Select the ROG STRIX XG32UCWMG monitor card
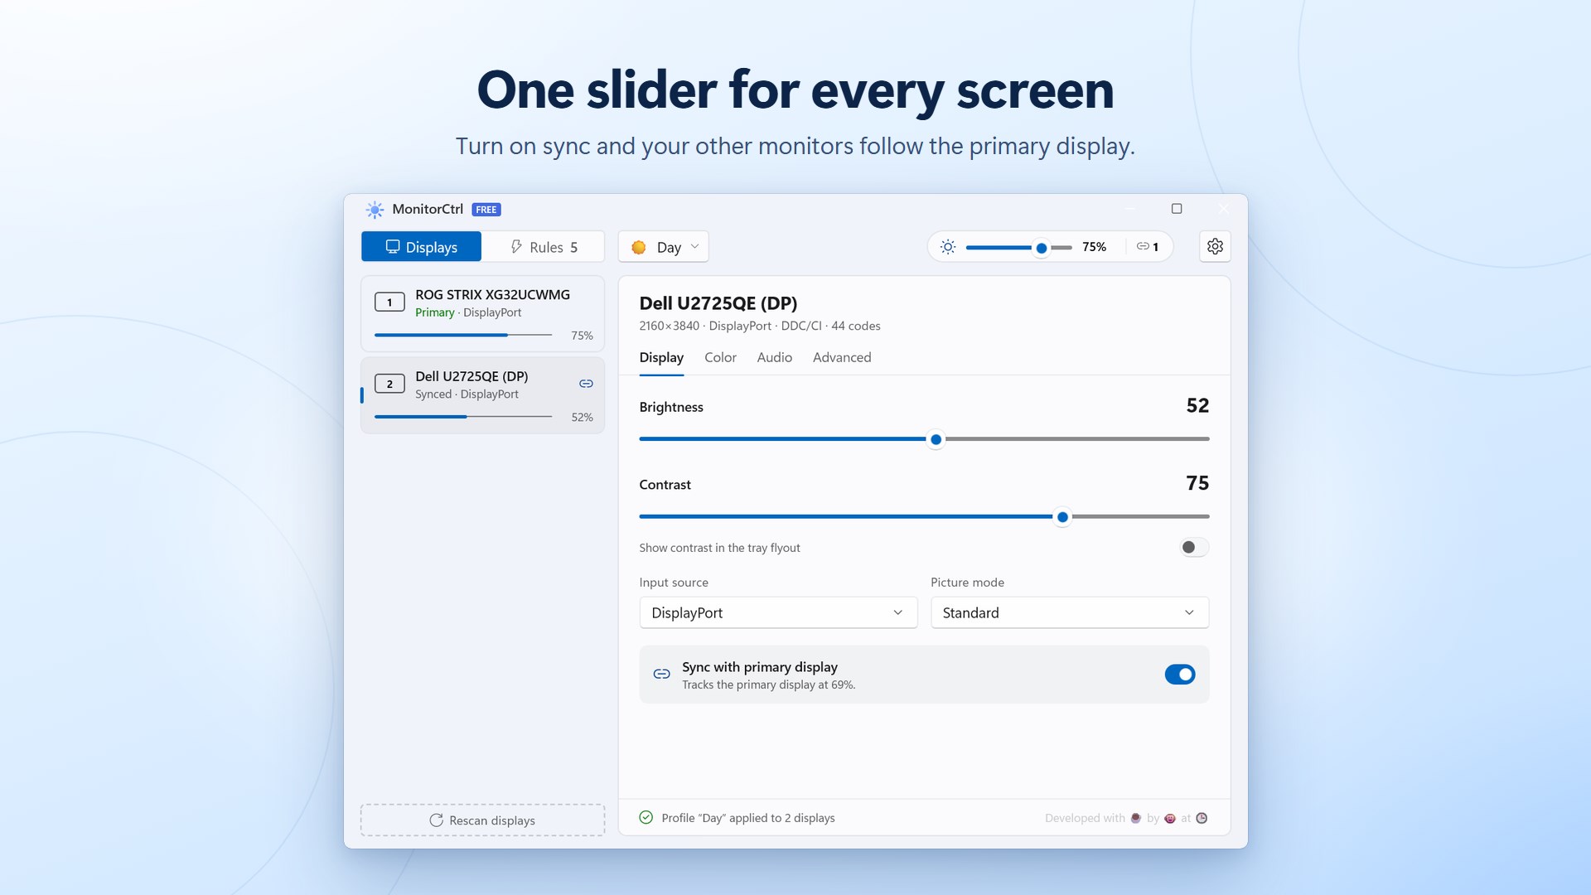The width and height of the screenshot is (1591, 895). 482,313
